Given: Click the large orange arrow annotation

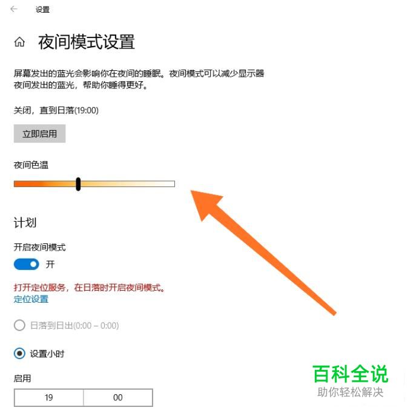Looking at the screenshot, I should [x=263, y=252].
